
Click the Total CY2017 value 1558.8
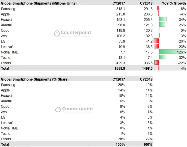pos(119,68)
